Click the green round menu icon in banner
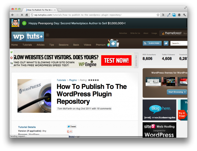The width and height of the screenshot is (197, 151). point(24,23)
